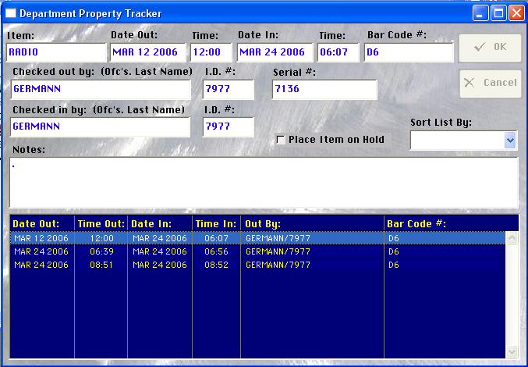Click the list scrollbar down arrow

(512, 351)
